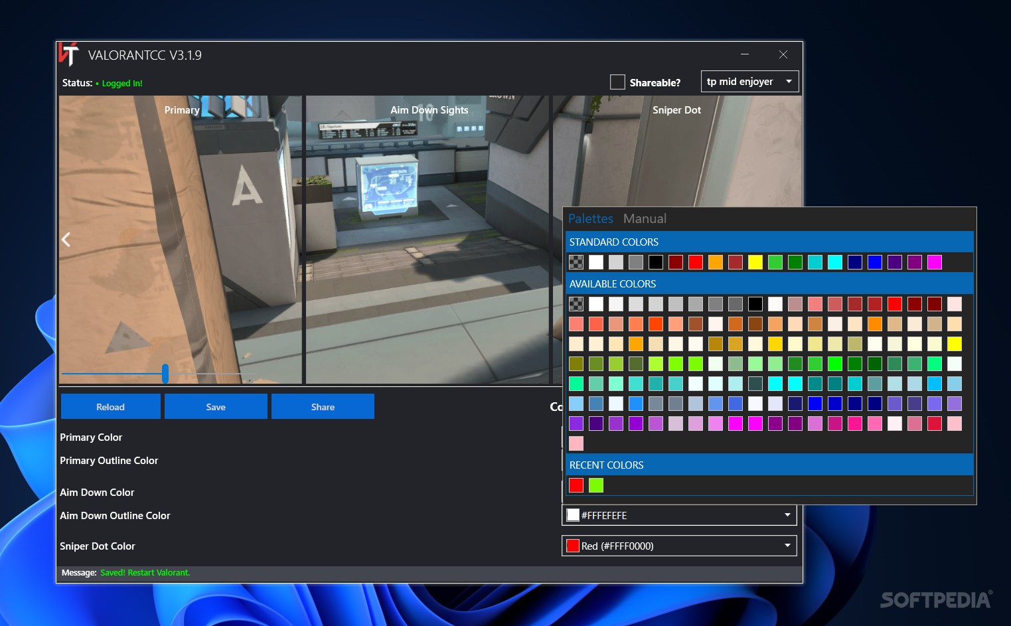Pick the purple swatch in Standard Colors
Viewport: 1011px width, 626px height.
[x=915, y=262]
